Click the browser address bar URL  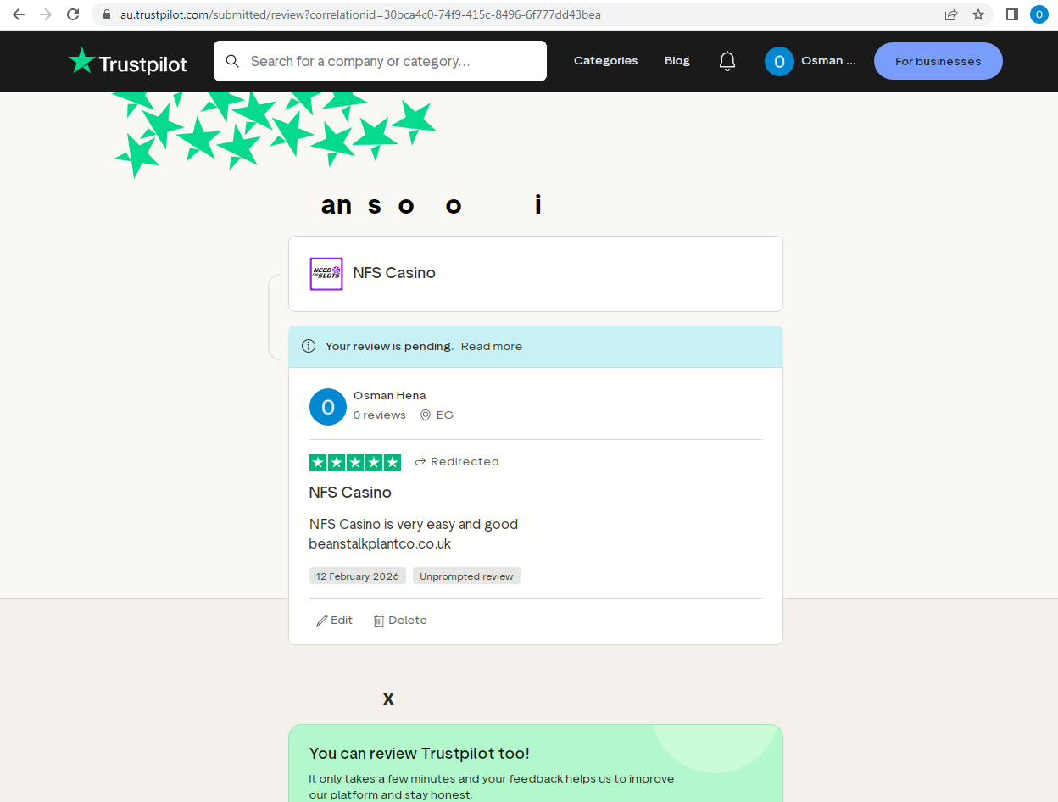[360, 14]
